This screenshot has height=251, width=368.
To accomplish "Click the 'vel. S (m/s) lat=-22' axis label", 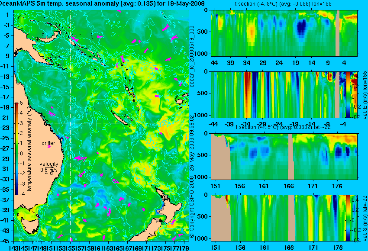I will pyautogui.click(x=365, y=219).
